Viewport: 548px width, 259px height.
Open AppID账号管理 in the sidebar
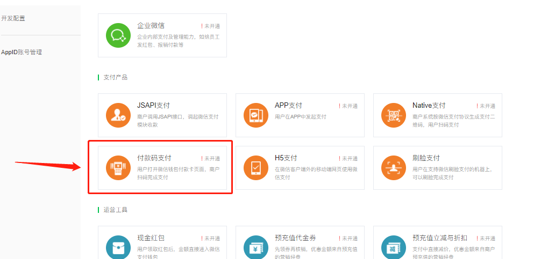22,53
